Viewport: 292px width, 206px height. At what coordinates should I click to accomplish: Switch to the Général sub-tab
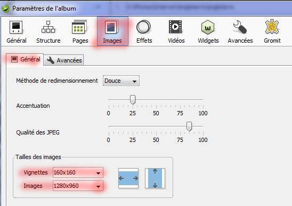pos(25,60)
